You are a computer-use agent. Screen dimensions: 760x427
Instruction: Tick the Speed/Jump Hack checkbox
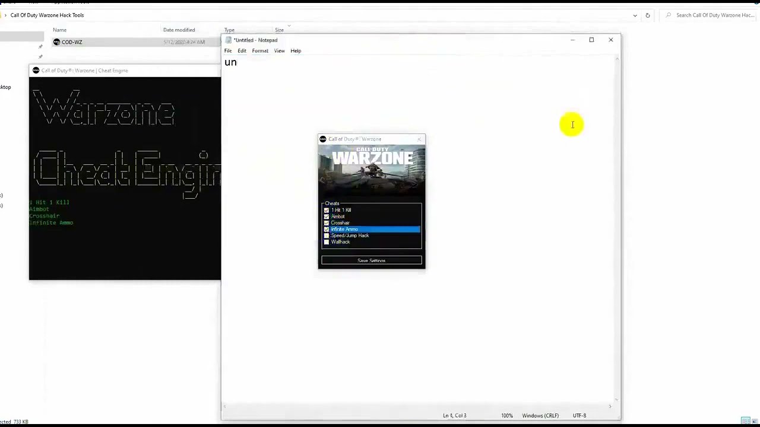[327, 235]
